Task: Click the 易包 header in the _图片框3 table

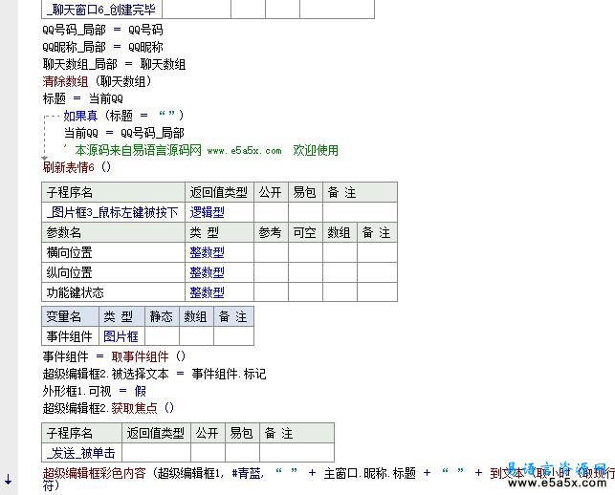Action: (305, 192)
